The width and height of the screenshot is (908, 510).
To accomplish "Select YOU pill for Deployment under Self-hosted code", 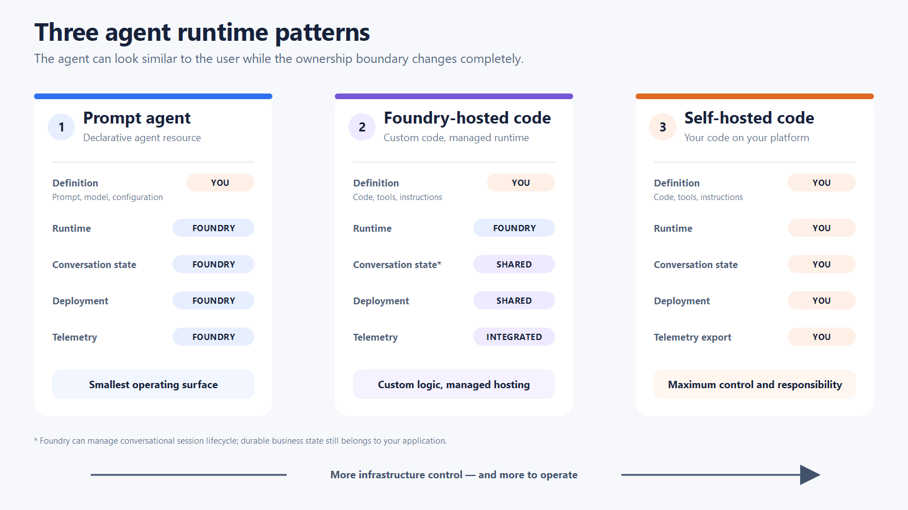I will 822,300.
